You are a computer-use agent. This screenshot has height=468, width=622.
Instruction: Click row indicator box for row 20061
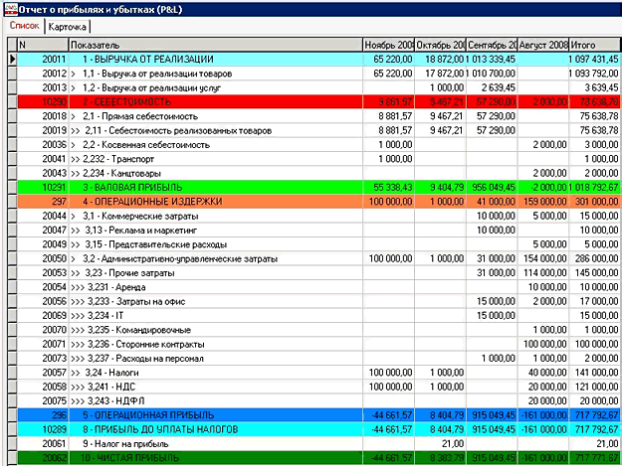point(12,444)
